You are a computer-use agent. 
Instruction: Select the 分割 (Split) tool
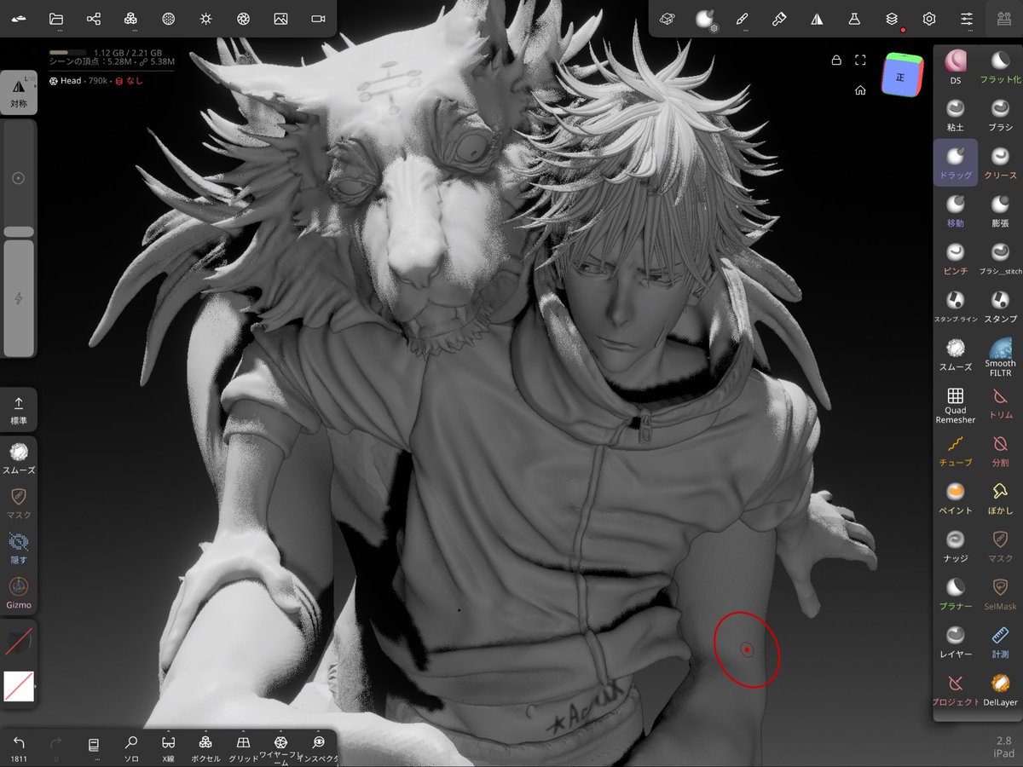pyautogui.click(x=1000, y=450)
